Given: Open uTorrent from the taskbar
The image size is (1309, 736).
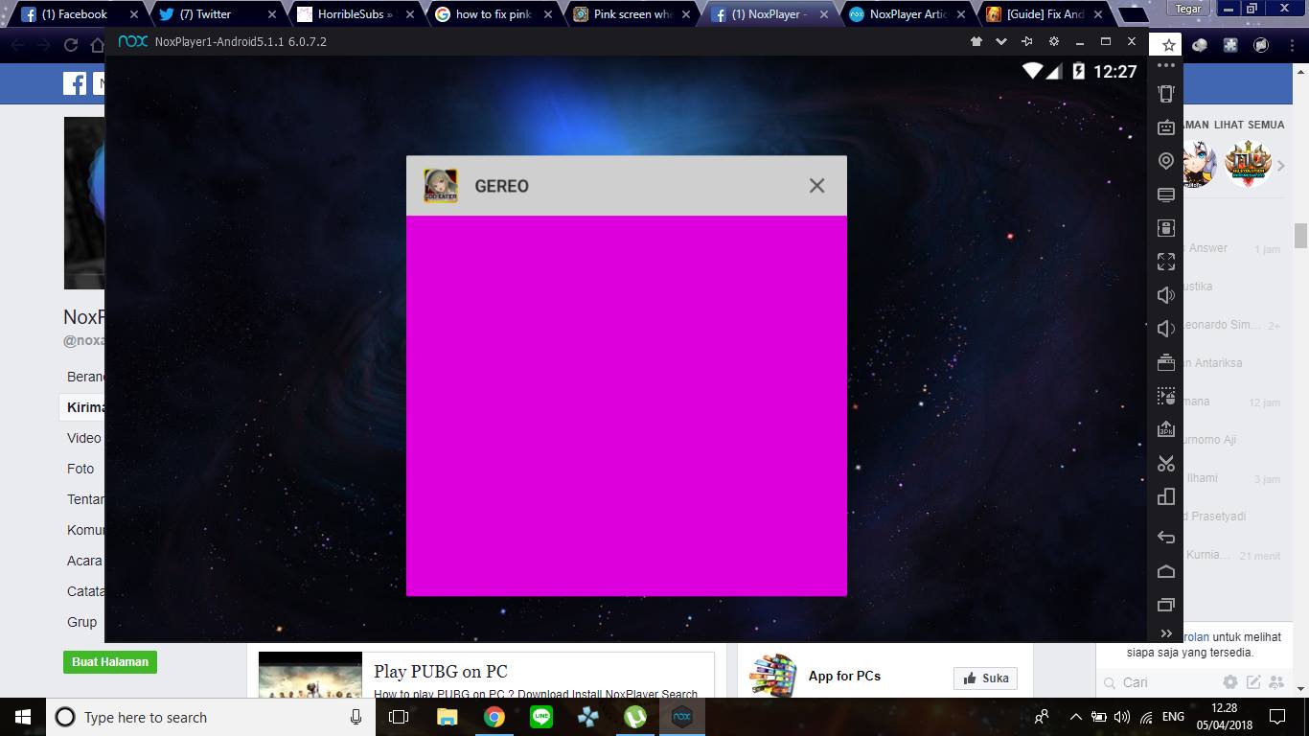Looking at the screenshot, I should coord(634,717).
